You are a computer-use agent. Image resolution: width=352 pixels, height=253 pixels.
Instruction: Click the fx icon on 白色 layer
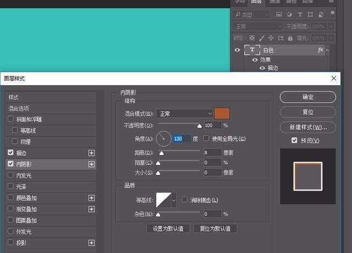(321, 50)
